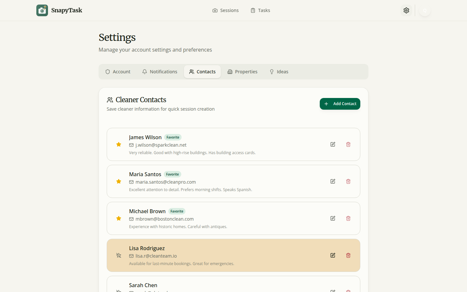Click the Add Contact button
467x292 pixels.
[x=340, y=103]
